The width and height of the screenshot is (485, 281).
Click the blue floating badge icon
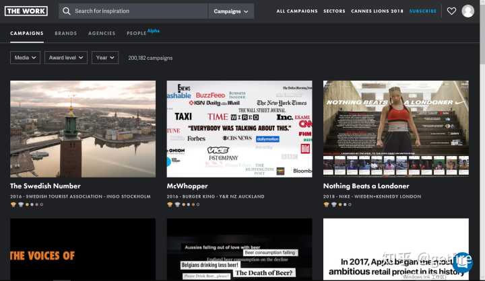[462, 262]
